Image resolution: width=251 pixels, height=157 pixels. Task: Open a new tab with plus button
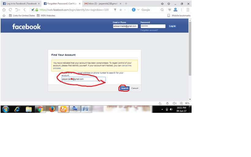click(126, 4)
